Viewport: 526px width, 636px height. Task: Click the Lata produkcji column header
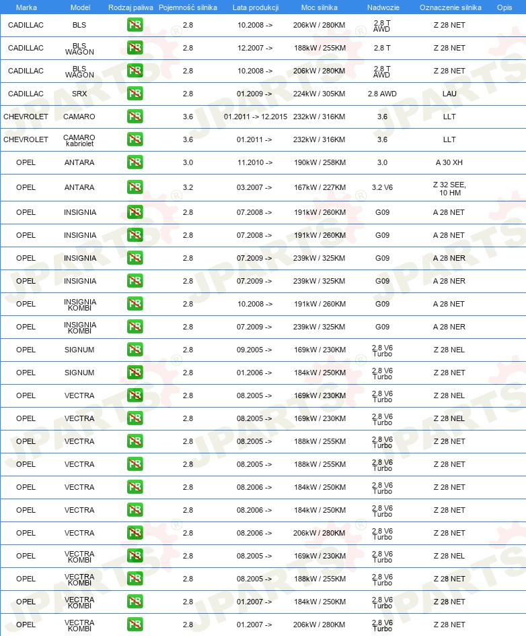[256, 7]
